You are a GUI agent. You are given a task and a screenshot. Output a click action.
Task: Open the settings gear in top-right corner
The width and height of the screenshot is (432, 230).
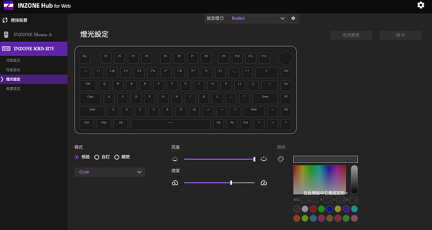[420, 6]
